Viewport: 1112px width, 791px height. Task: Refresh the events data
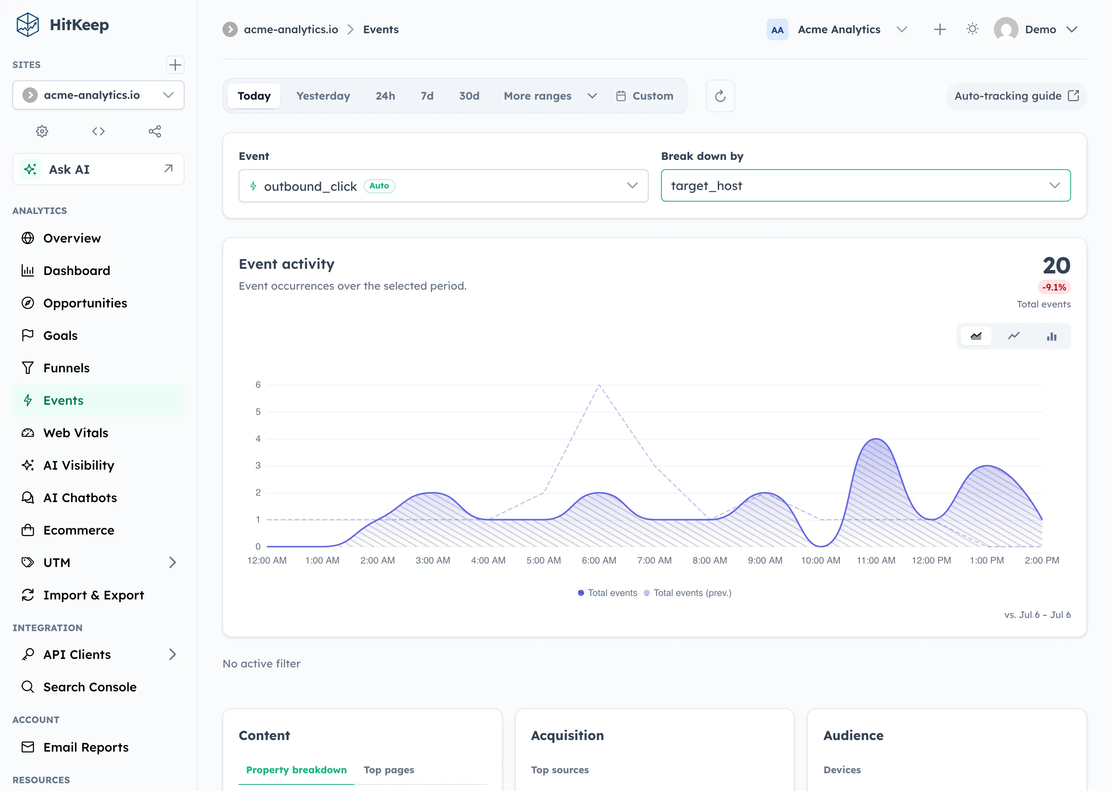click(720, 96)
